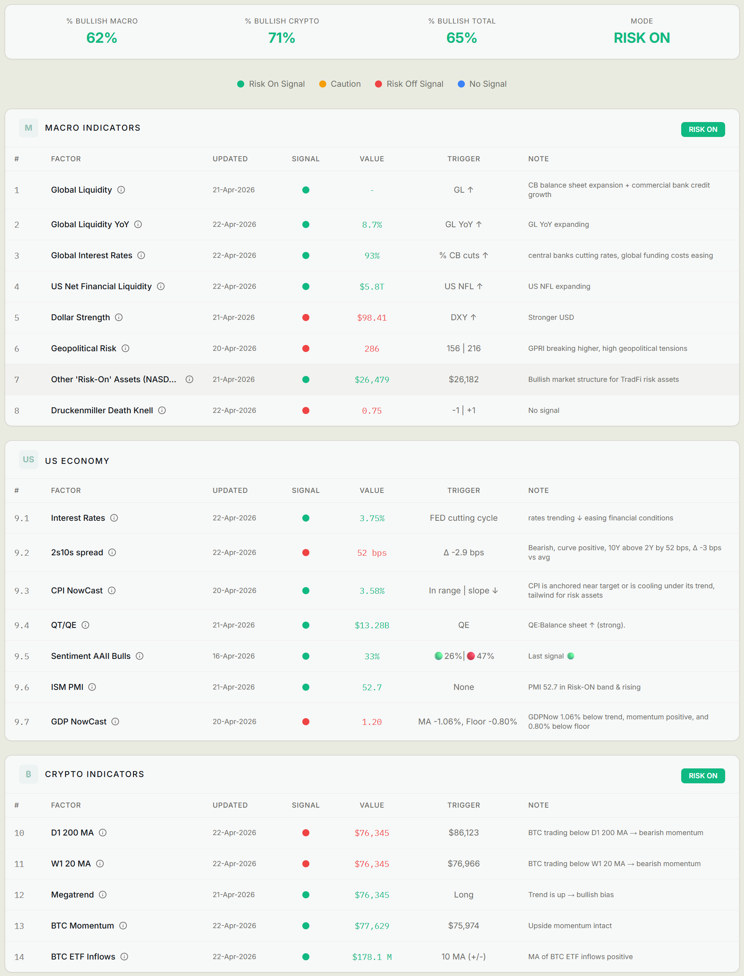Viewport: 744px width, 976px height.
Task: Click the Sentiment AAII Bulls info icon
Action: 139,656
